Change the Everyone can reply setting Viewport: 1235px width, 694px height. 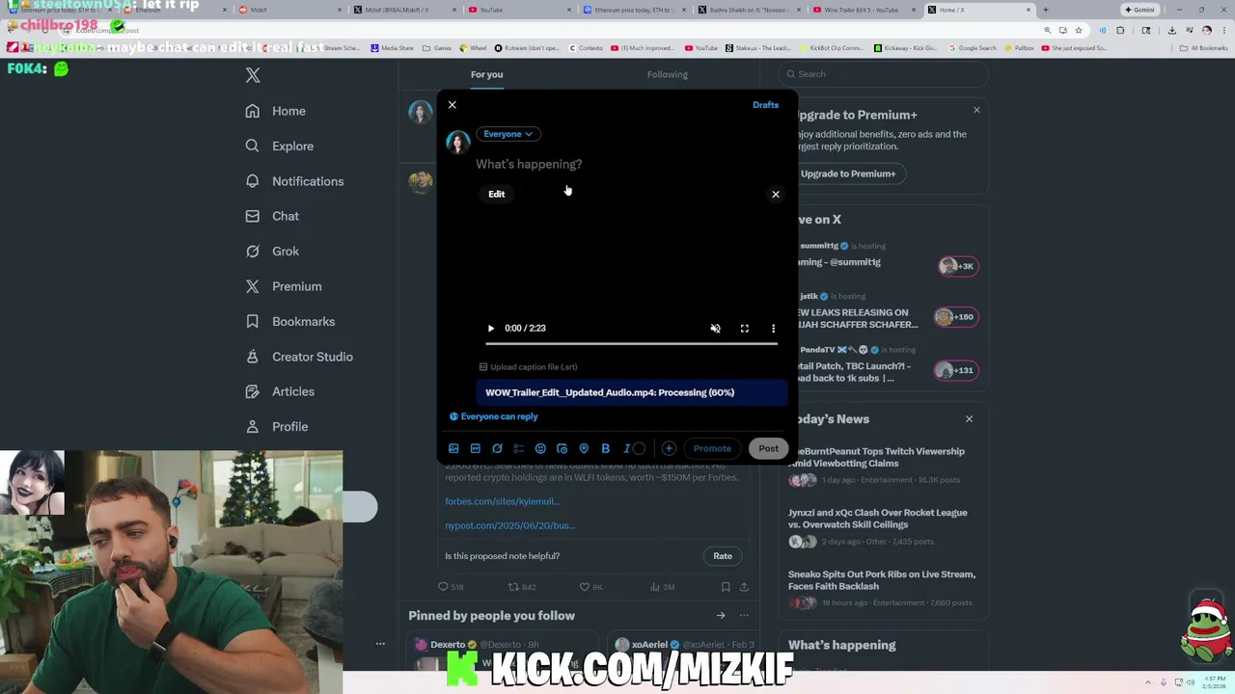coord(494,416)
